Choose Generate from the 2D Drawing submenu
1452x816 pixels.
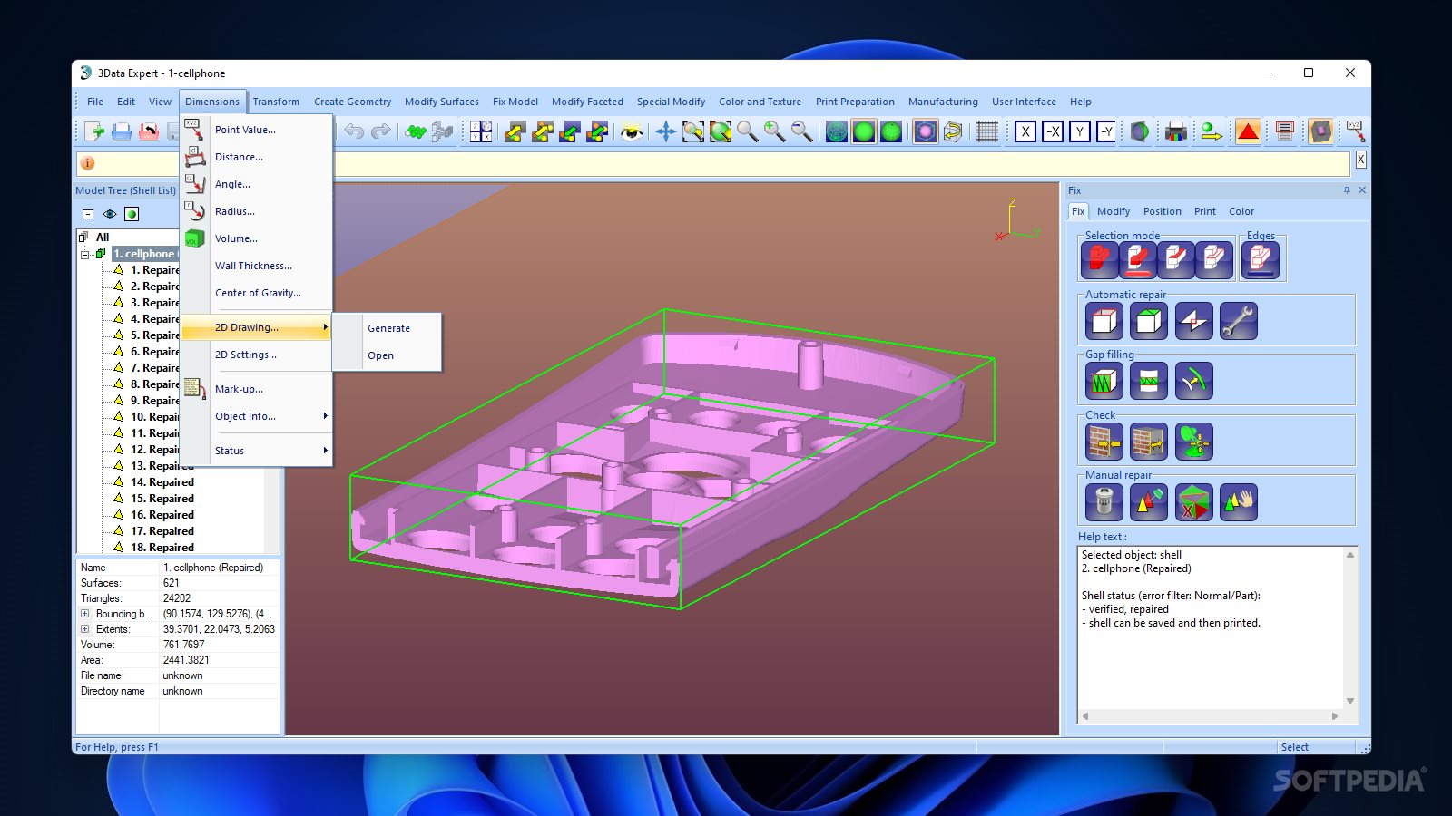click(x=388, y=328)
